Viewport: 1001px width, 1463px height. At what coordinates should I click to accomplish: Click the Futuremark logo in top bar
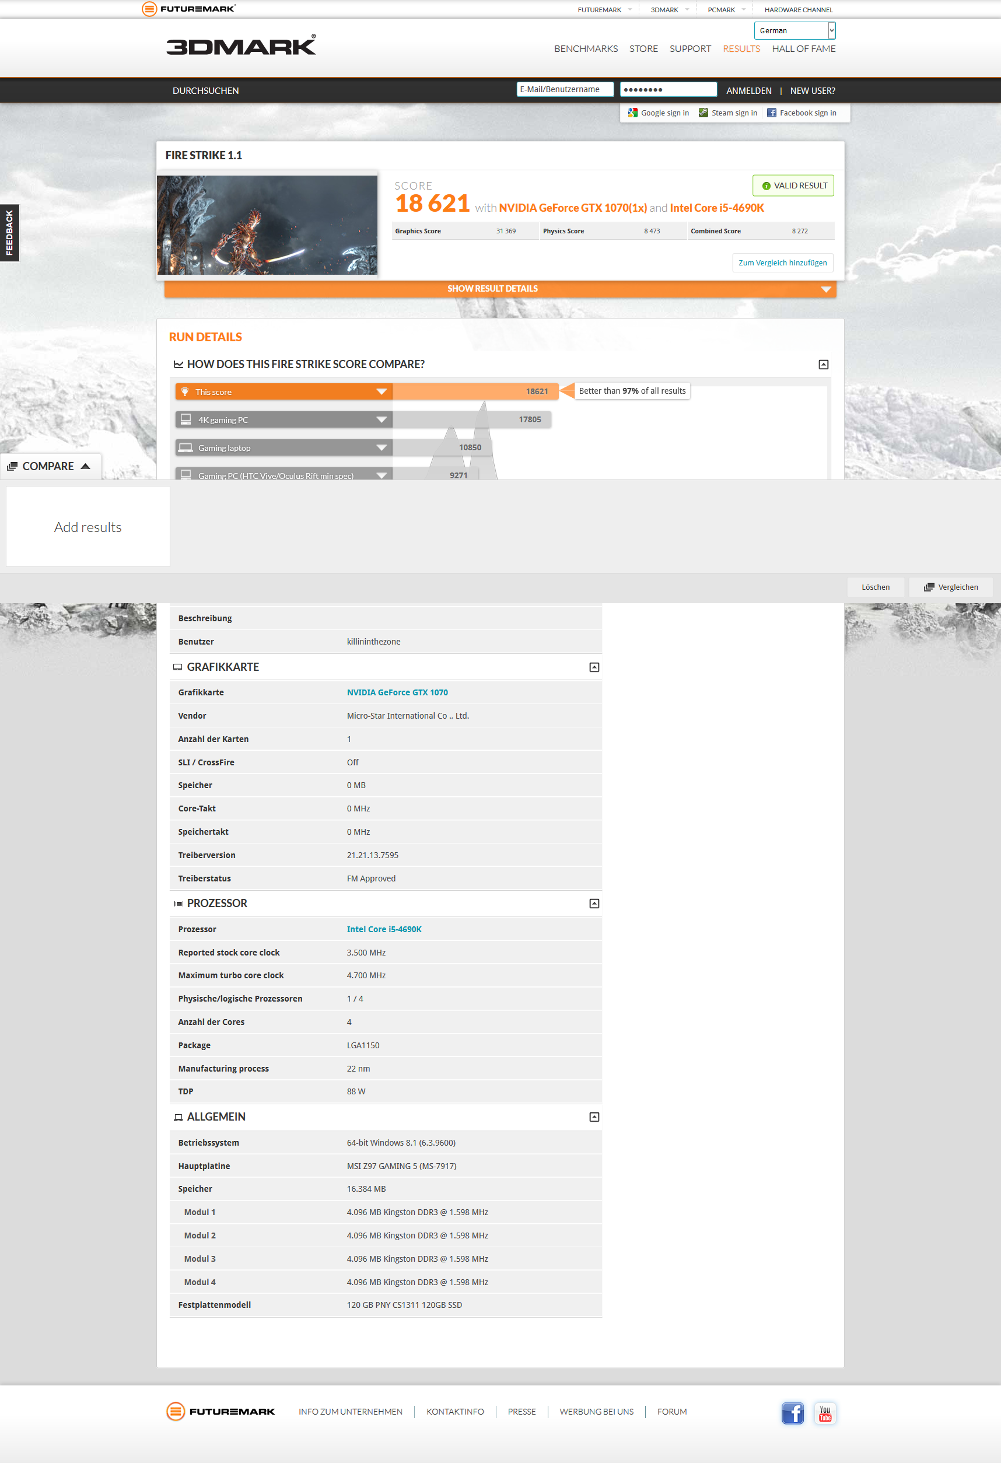click(x=188, y=9)
